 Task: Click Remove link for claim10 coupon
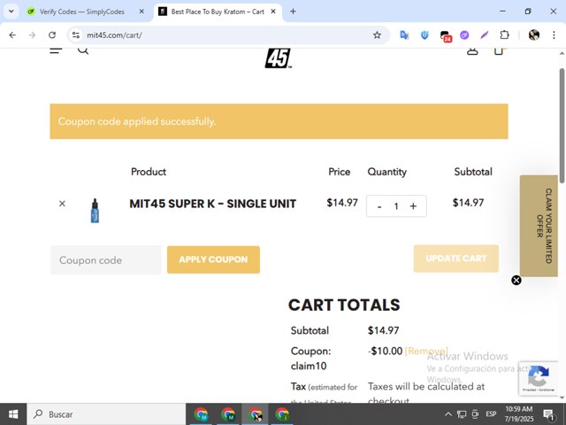coord(426,351)
